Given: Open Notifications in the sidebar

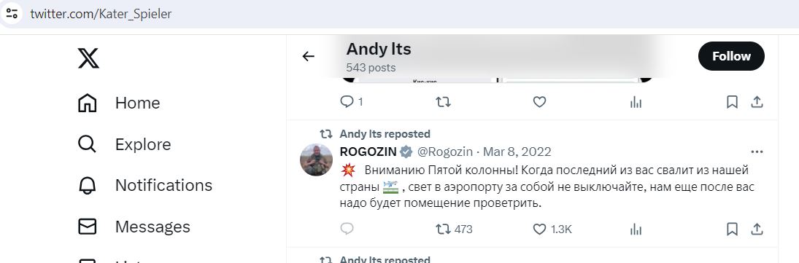Looking at the screenshot, I should [144, 185].
